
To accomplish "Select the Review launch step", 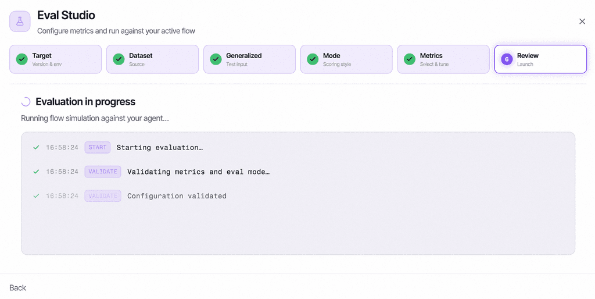I will tap(540, 59).
